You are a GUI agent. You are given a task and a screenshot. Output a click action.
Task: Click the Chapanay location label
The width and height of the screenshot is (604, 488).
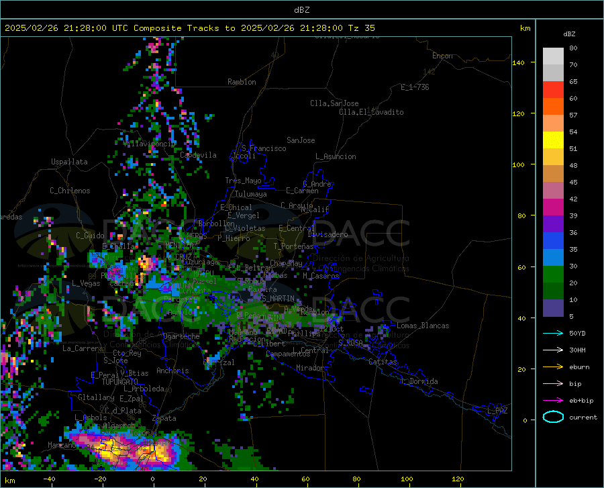[286, 263]
